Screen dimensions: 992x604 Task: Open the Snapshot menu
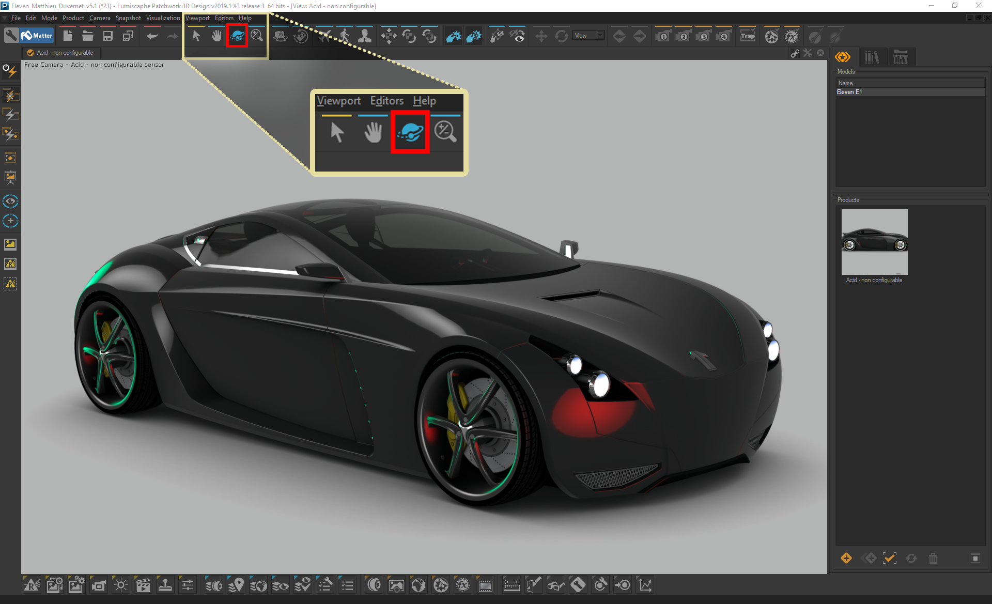tap(128, 18)
